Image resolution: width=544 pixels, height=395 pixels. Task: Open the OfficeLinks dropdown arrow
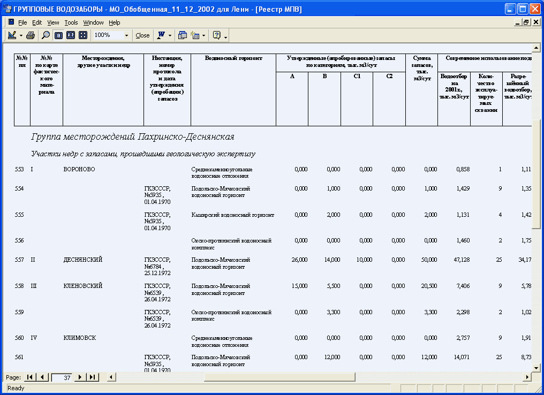click(x=170, y=35)
